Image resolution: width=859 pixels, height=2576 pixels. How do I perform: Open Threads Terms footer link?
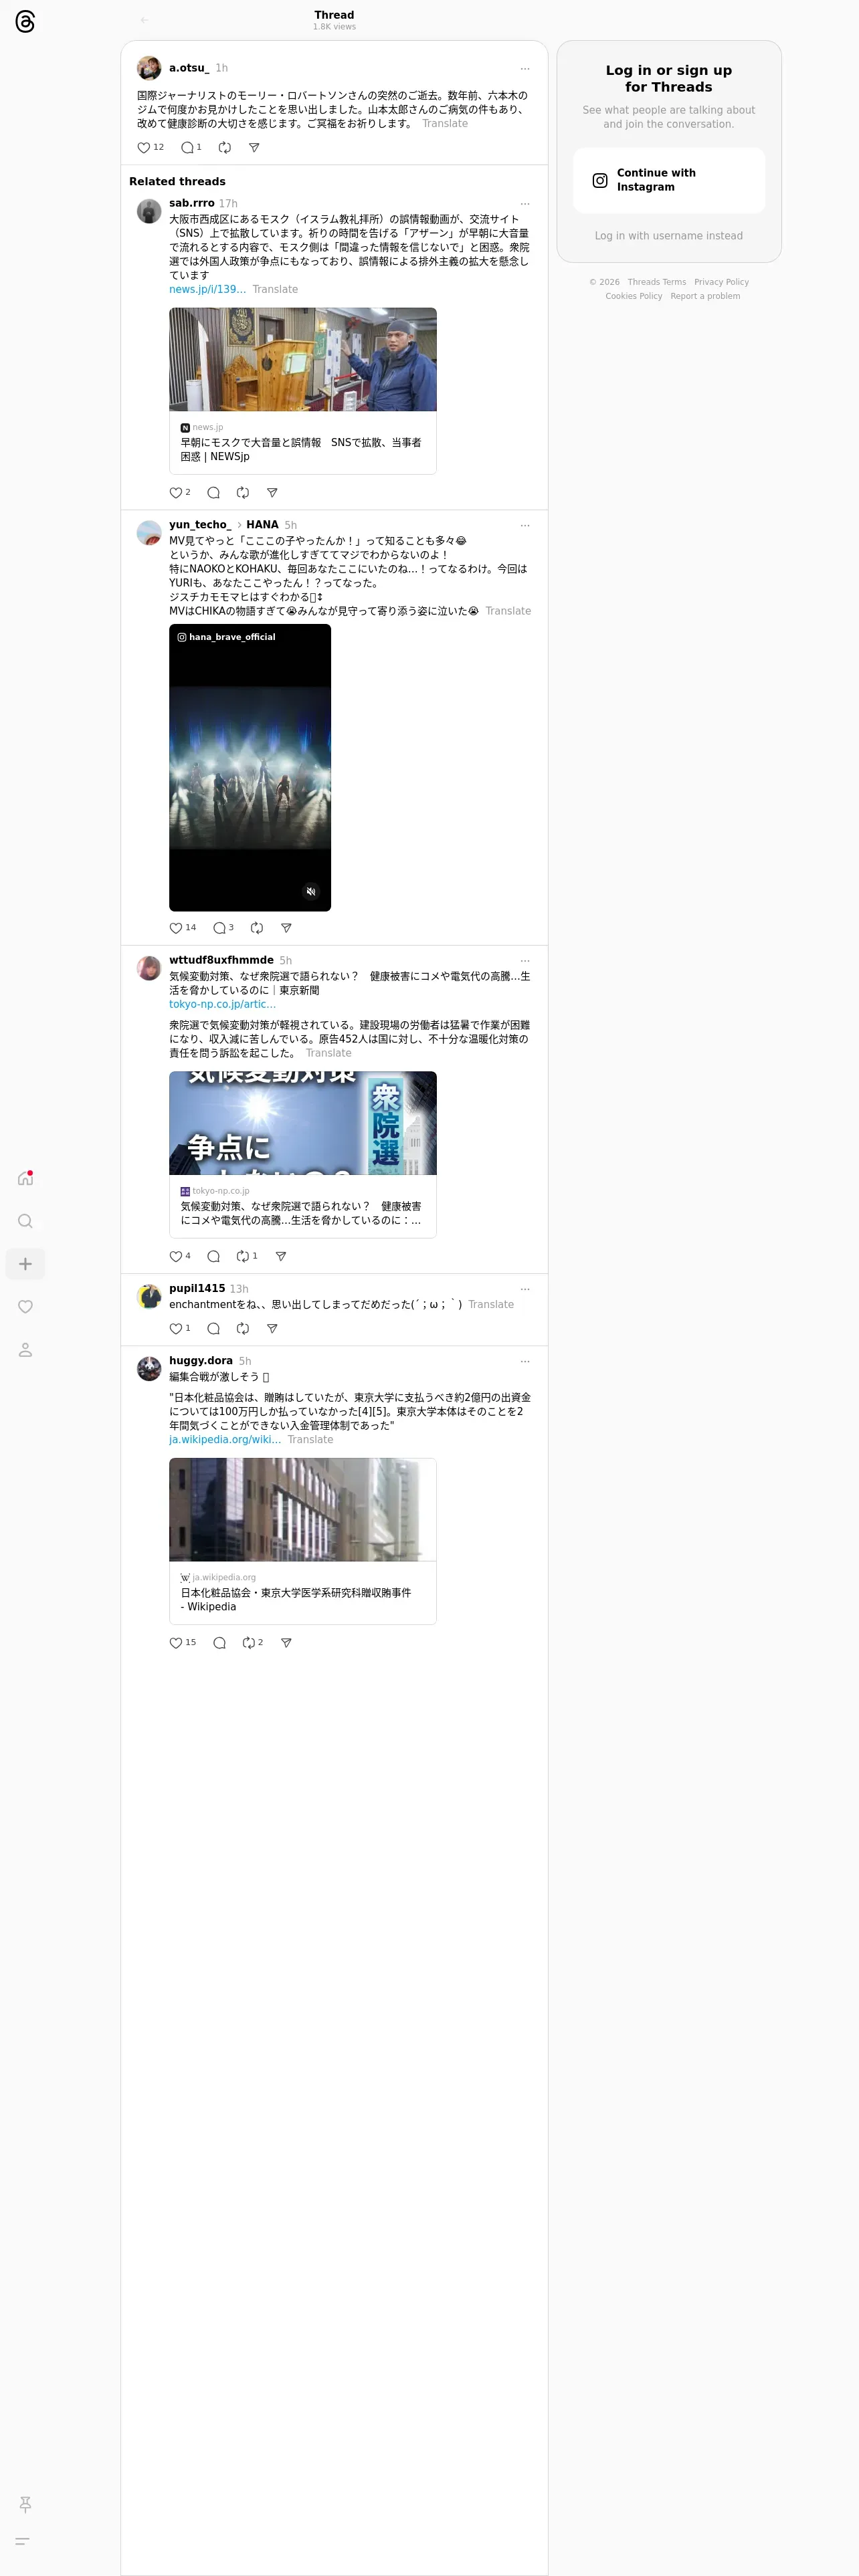(657, 282)
